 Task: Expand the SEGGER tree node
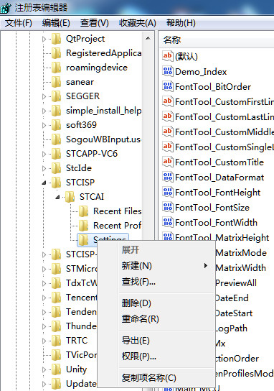(x=44, y=96)
